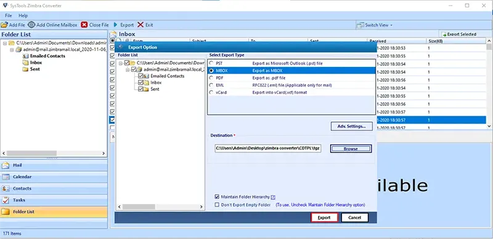Select the PDF export type radio button
493x239 pixels.
211,78
